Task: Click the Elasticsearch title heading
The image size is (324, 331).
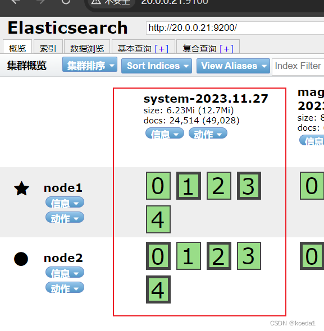Action: pyautogui.click(x=67, y=27)
